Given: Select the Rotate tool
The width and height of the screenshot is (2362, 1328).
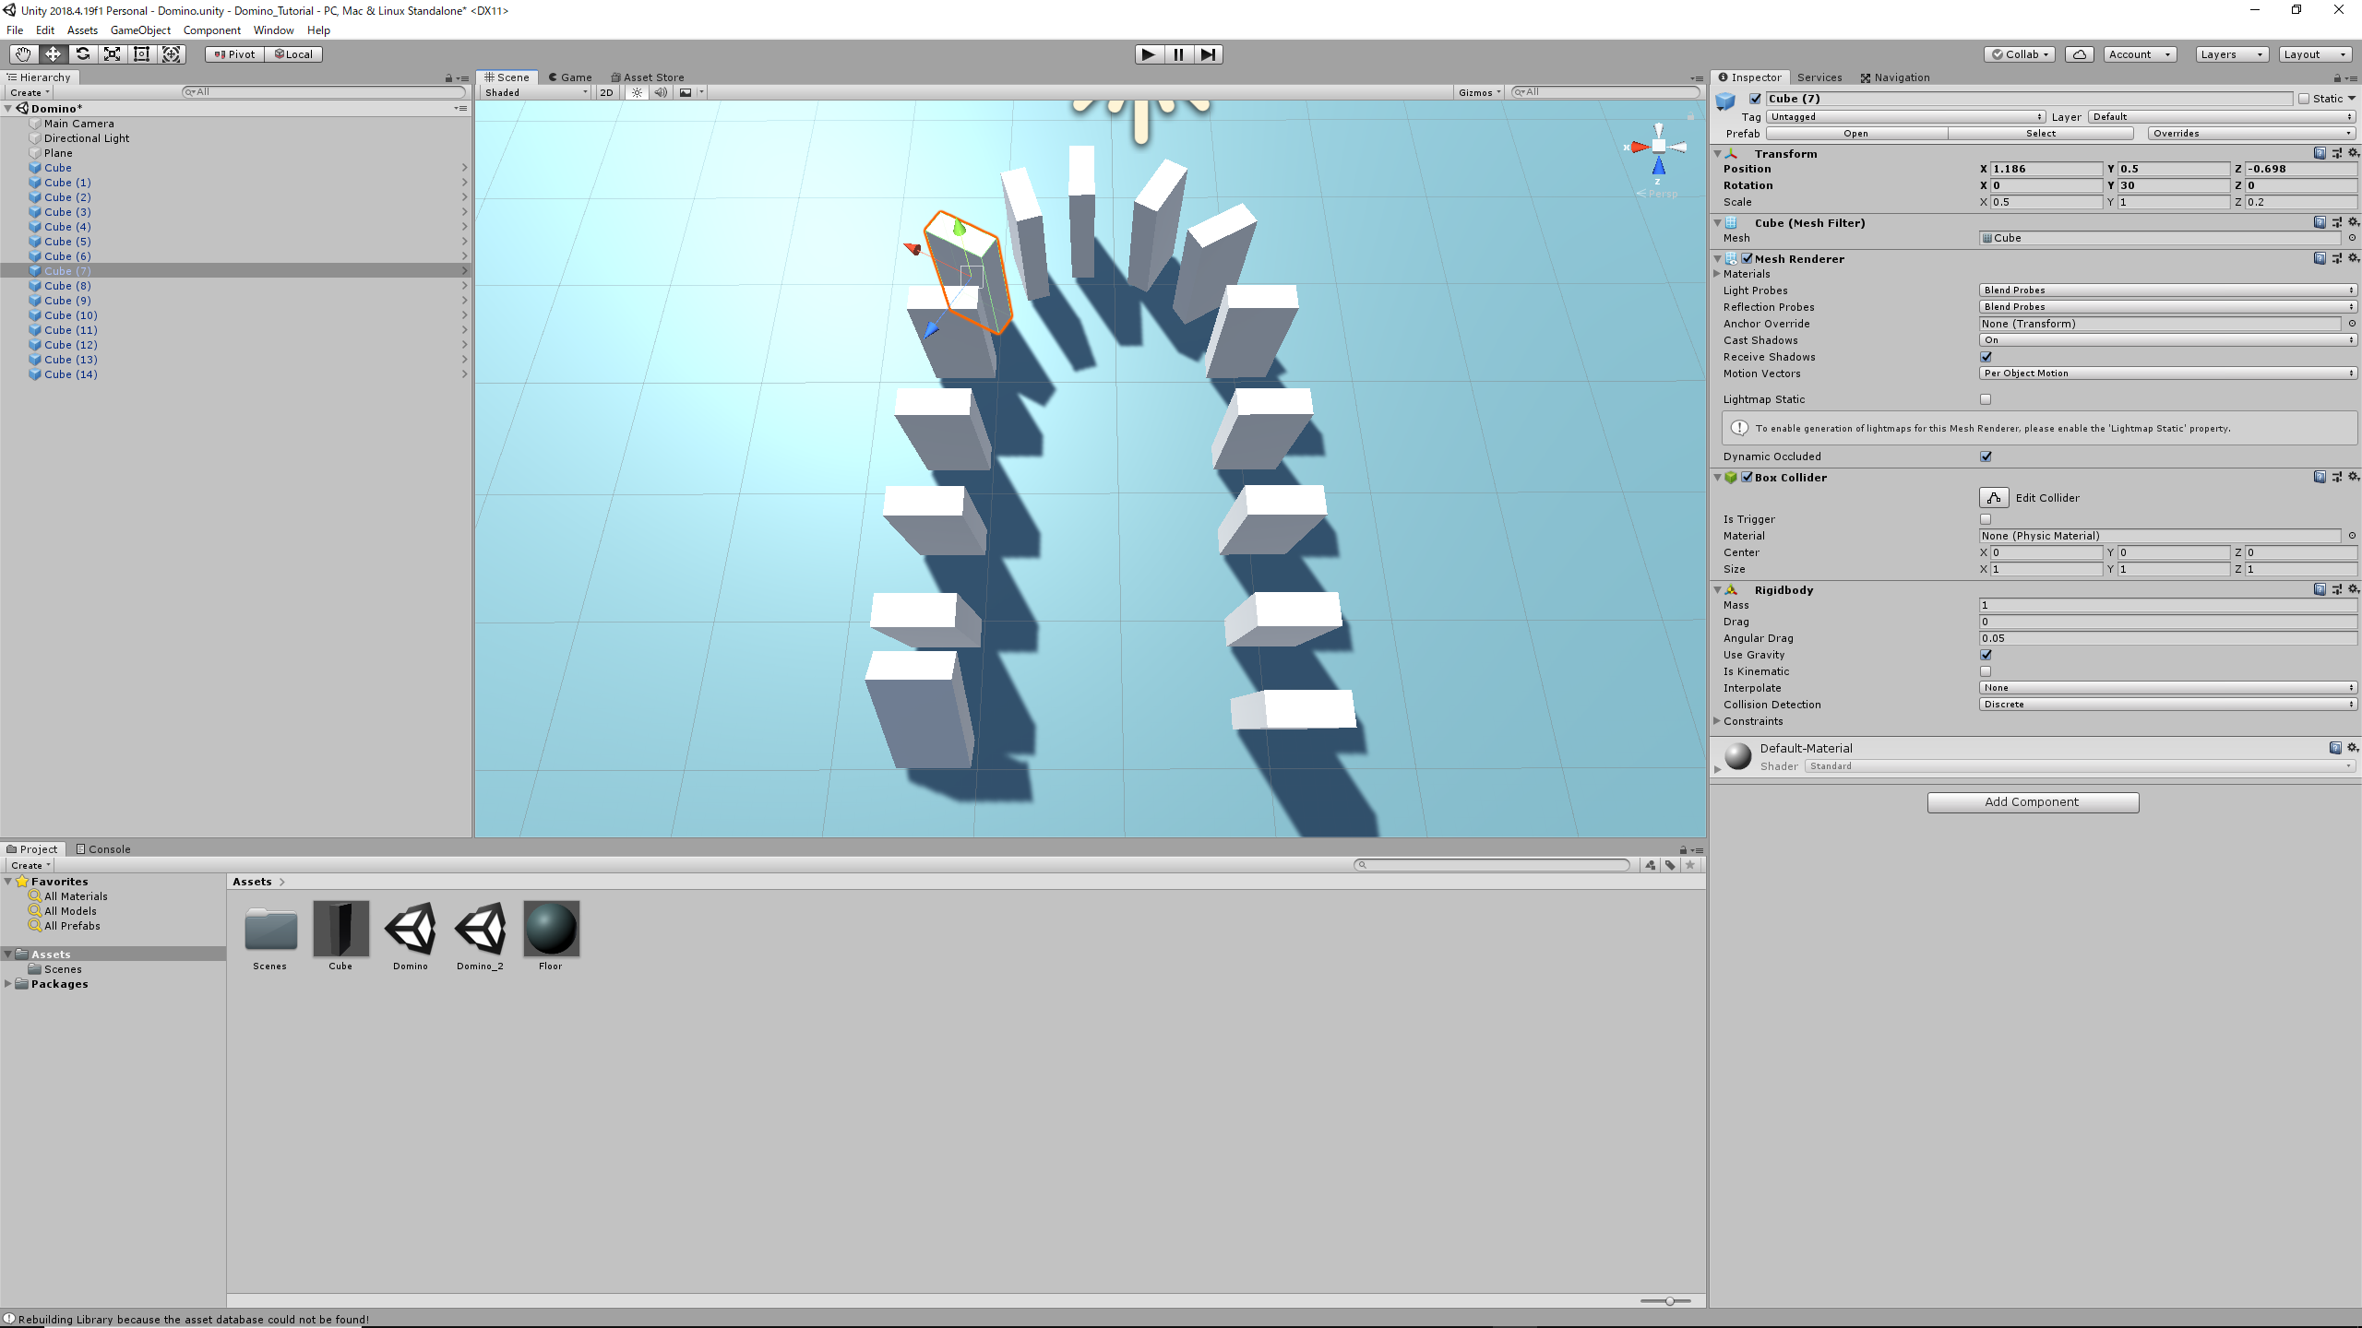Looking at the screenshot, I should [83, 54].
